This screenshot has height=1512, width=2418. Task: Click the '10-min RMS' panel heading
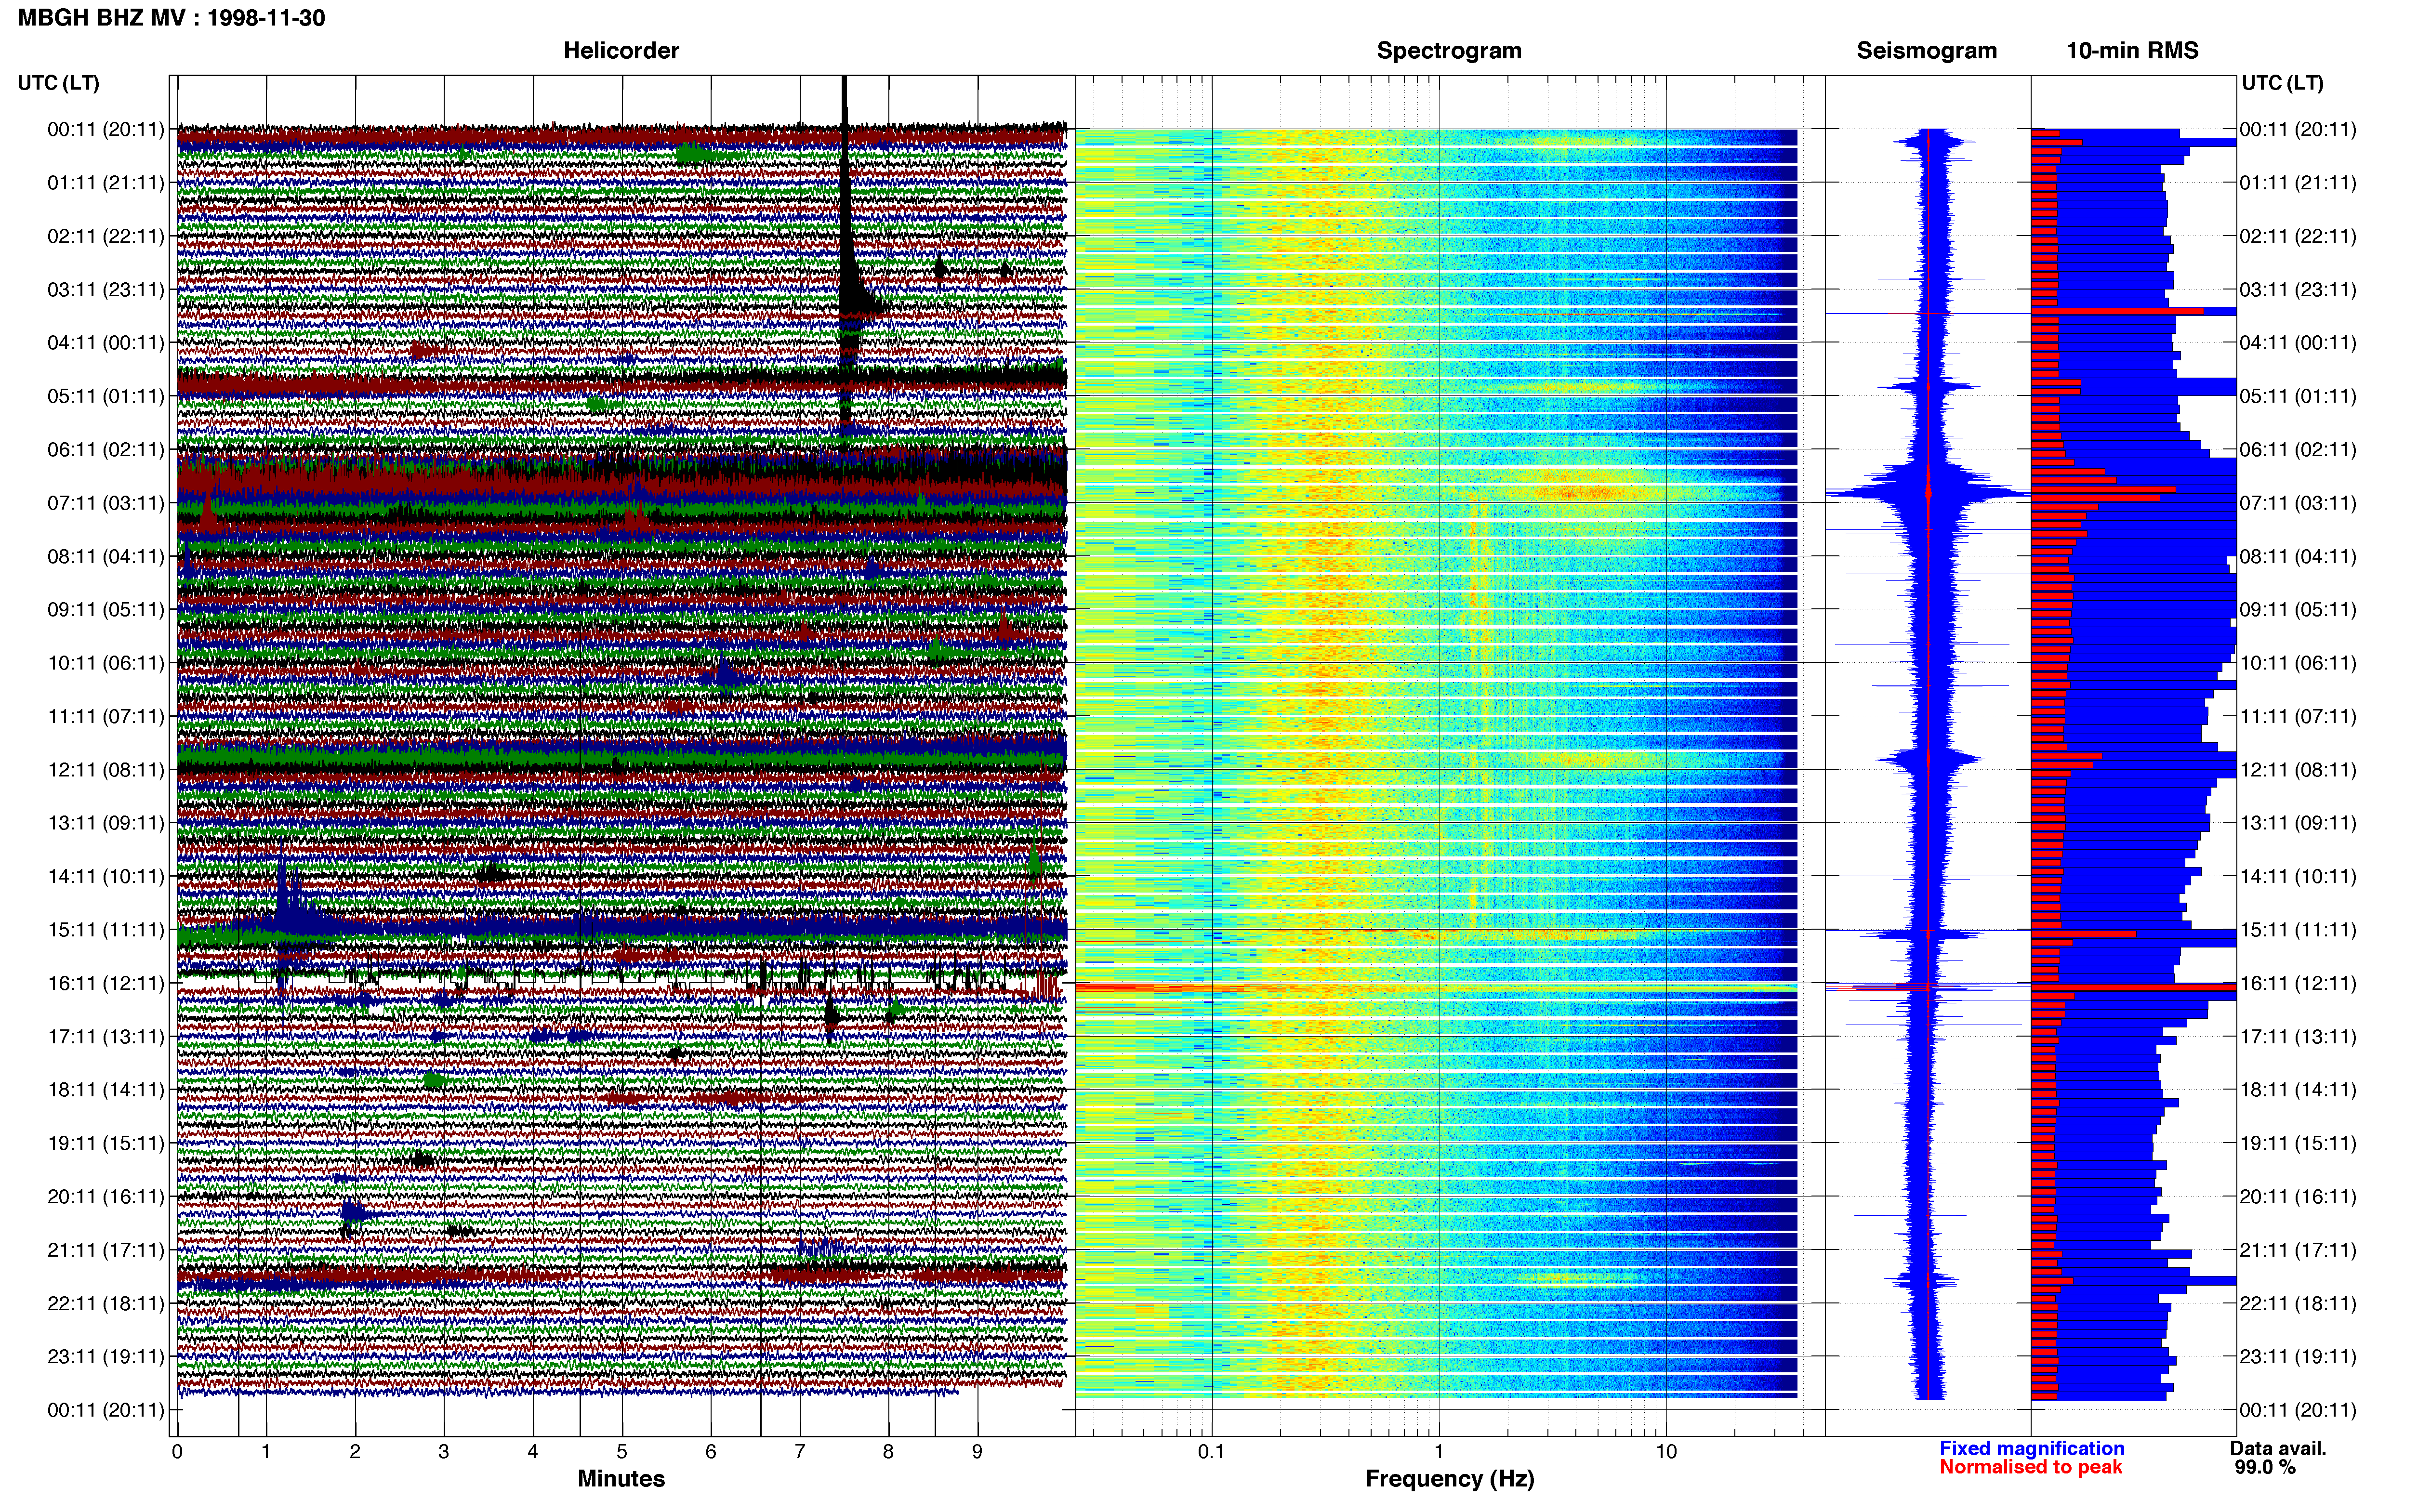2132,50
